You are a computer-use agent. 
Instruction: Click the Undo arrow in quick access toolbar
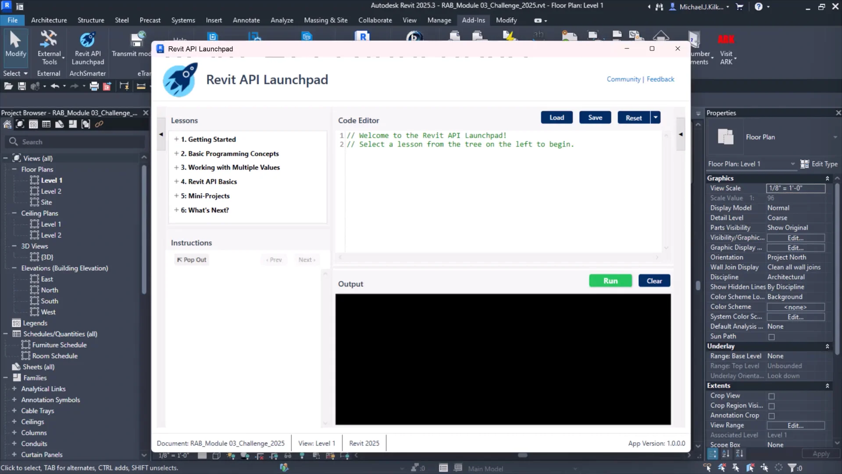54,86
